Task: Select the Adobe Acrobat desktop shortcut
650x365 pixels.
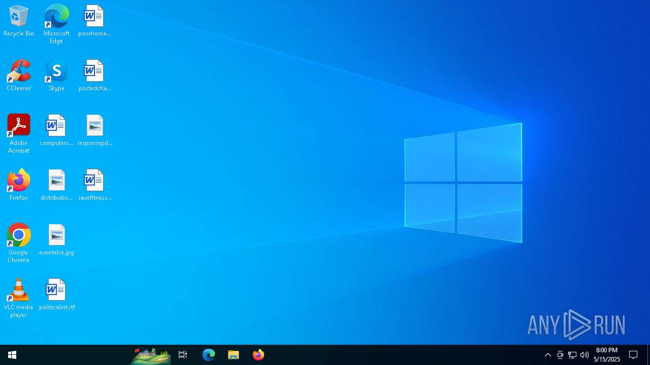Action: [x=19, y=134]
